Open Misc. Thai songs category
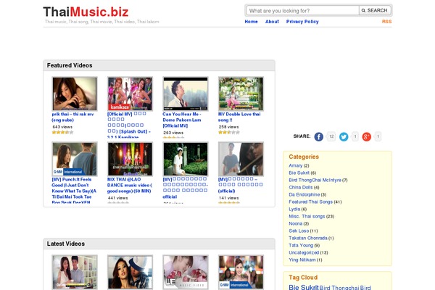 pos(307,216)
